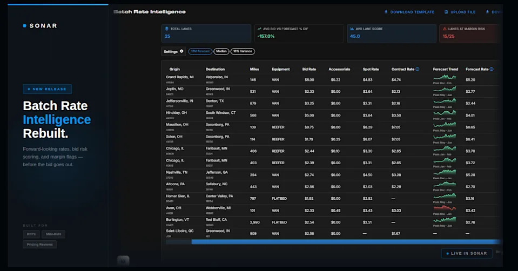Click the Forecast Rate info icon
518x271 pixels.
pos(492,69)
